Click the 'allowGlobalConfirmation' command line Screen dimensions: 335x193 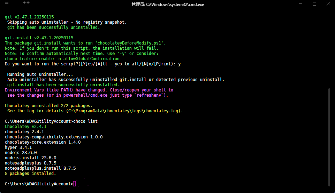[x=62, y=59]
